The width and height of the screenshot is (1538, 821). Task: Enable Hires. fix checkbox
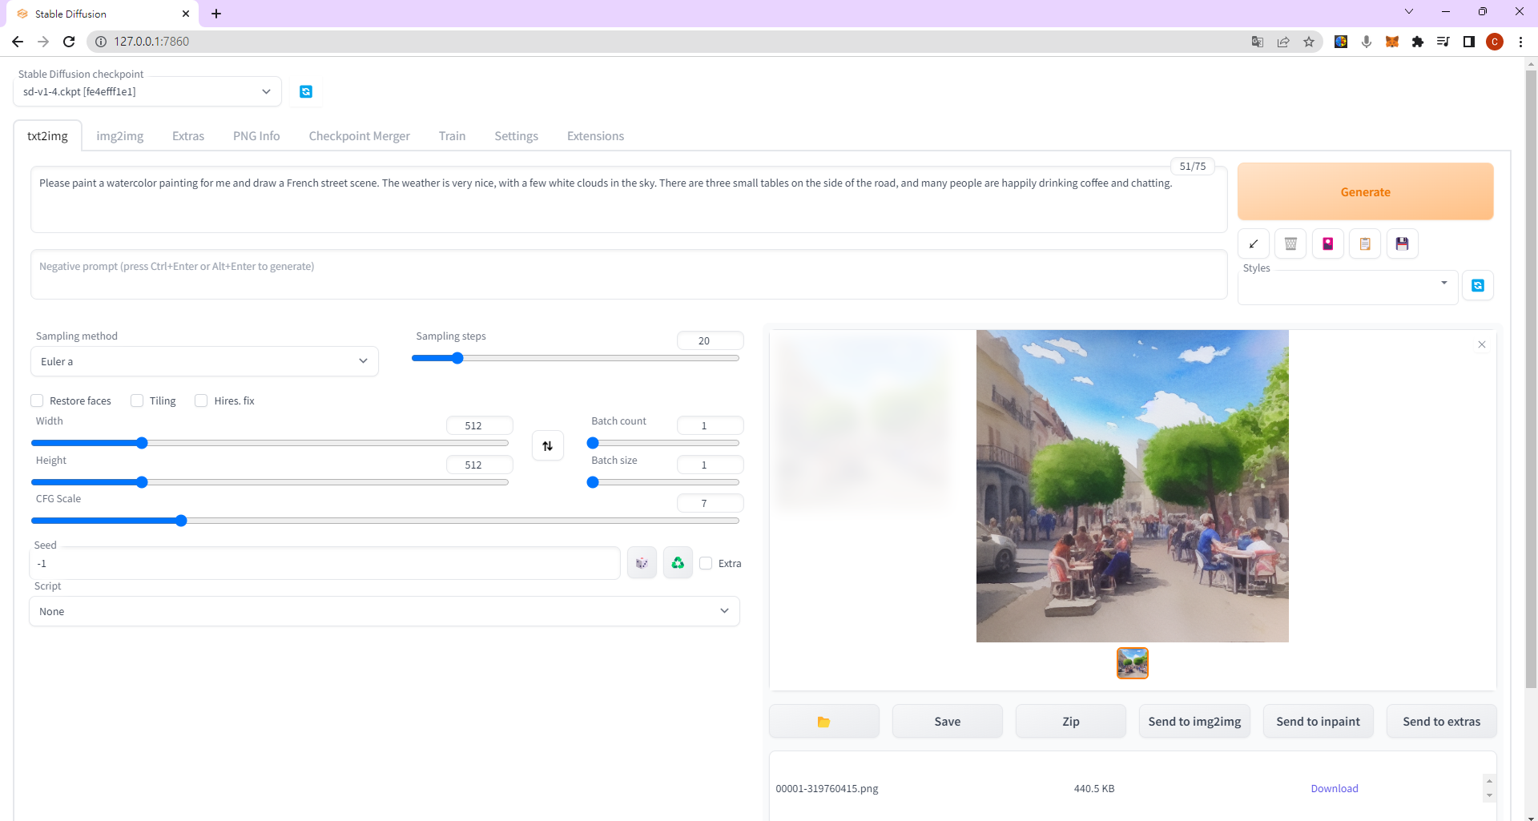(201, 400)
